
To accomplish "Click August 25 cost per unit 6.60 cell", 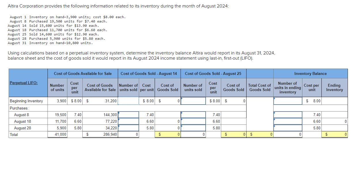I will 213,121.
